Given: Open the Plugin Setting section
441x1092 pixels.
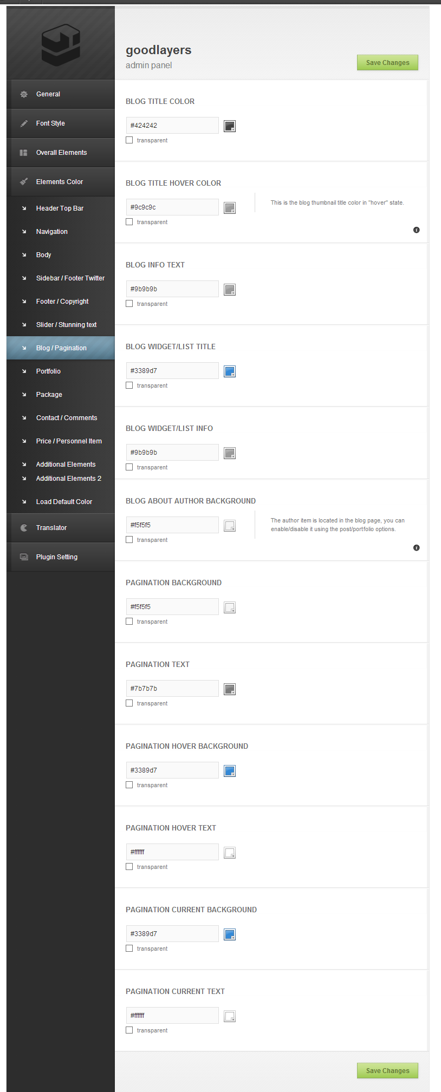Looking at the screenshot, I should [61, 557].
